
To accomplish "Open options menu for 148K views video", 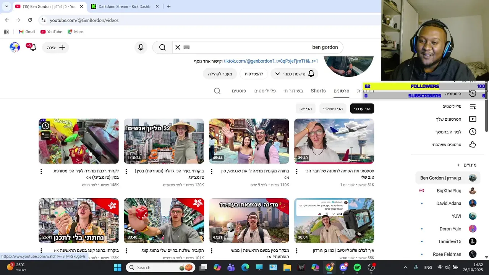I will tap(41, 171).
